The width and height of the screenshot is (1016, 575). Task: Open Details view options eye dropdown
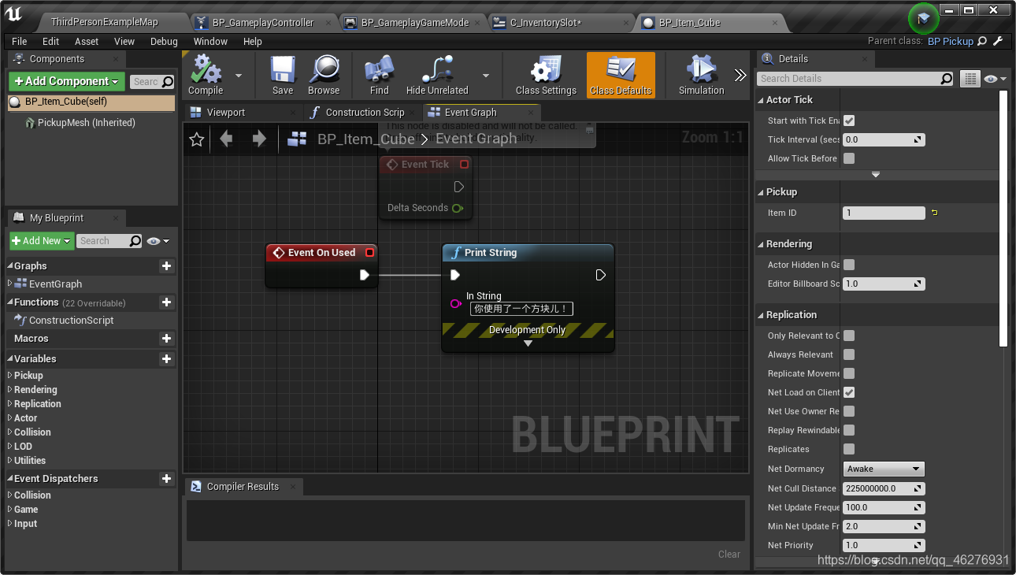[x=996, y=79]
